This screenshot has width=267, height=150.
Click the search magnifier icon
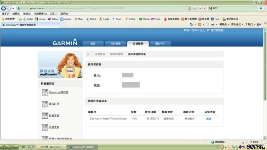click(261, 8)
